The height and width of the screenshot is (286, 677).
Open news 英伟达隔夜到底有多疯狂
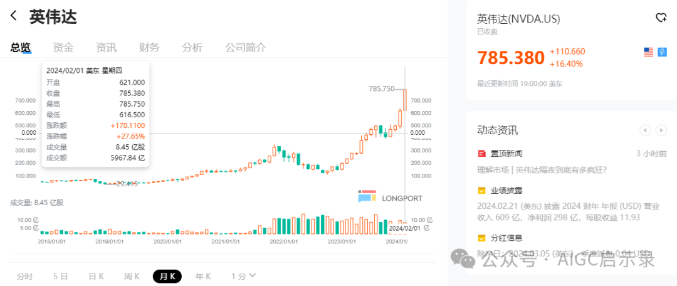[x=542, y=170]
